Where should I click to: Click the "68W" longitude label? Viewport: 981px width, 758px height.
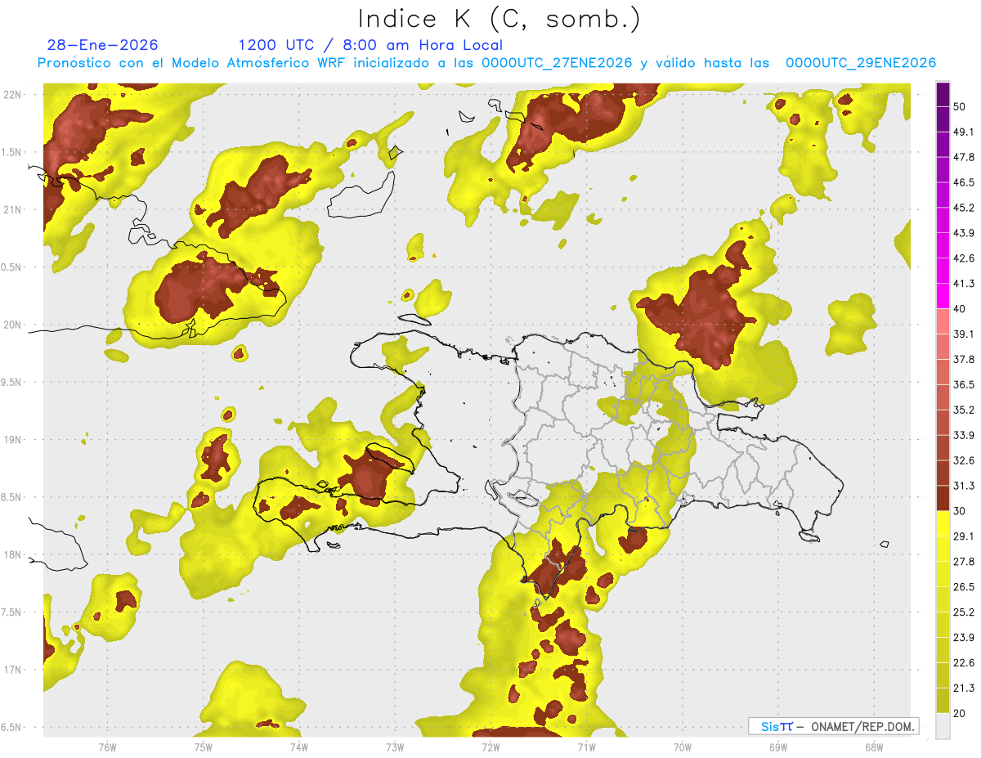[874, 747]
